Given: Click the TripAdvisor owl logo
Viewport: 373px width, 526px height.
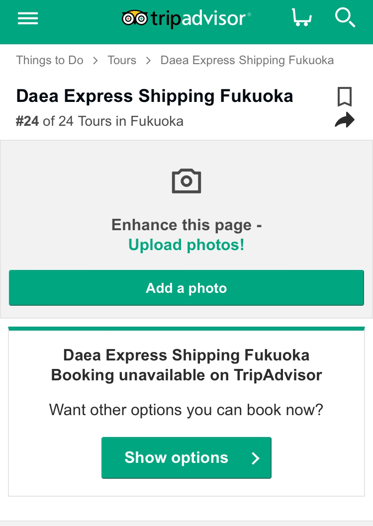Looking at the screenshot, I should pyautogui.click(x=135, y=19).
